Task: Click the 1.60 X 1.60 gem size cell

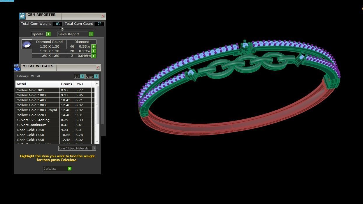Action: pyautogui.click(x=49, y=56)
